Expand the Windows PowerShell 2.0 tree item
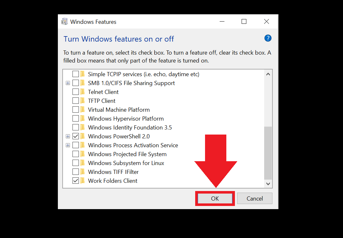Image resolution: width=343 pixels, height=238 pixels. 68,136
